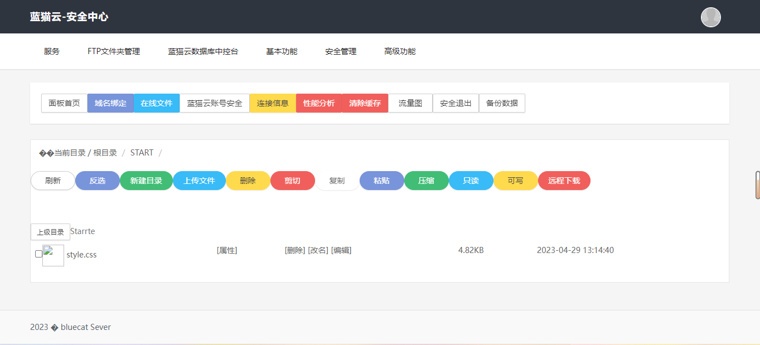Click [改名] to rename style.css

tap(318, 250)
